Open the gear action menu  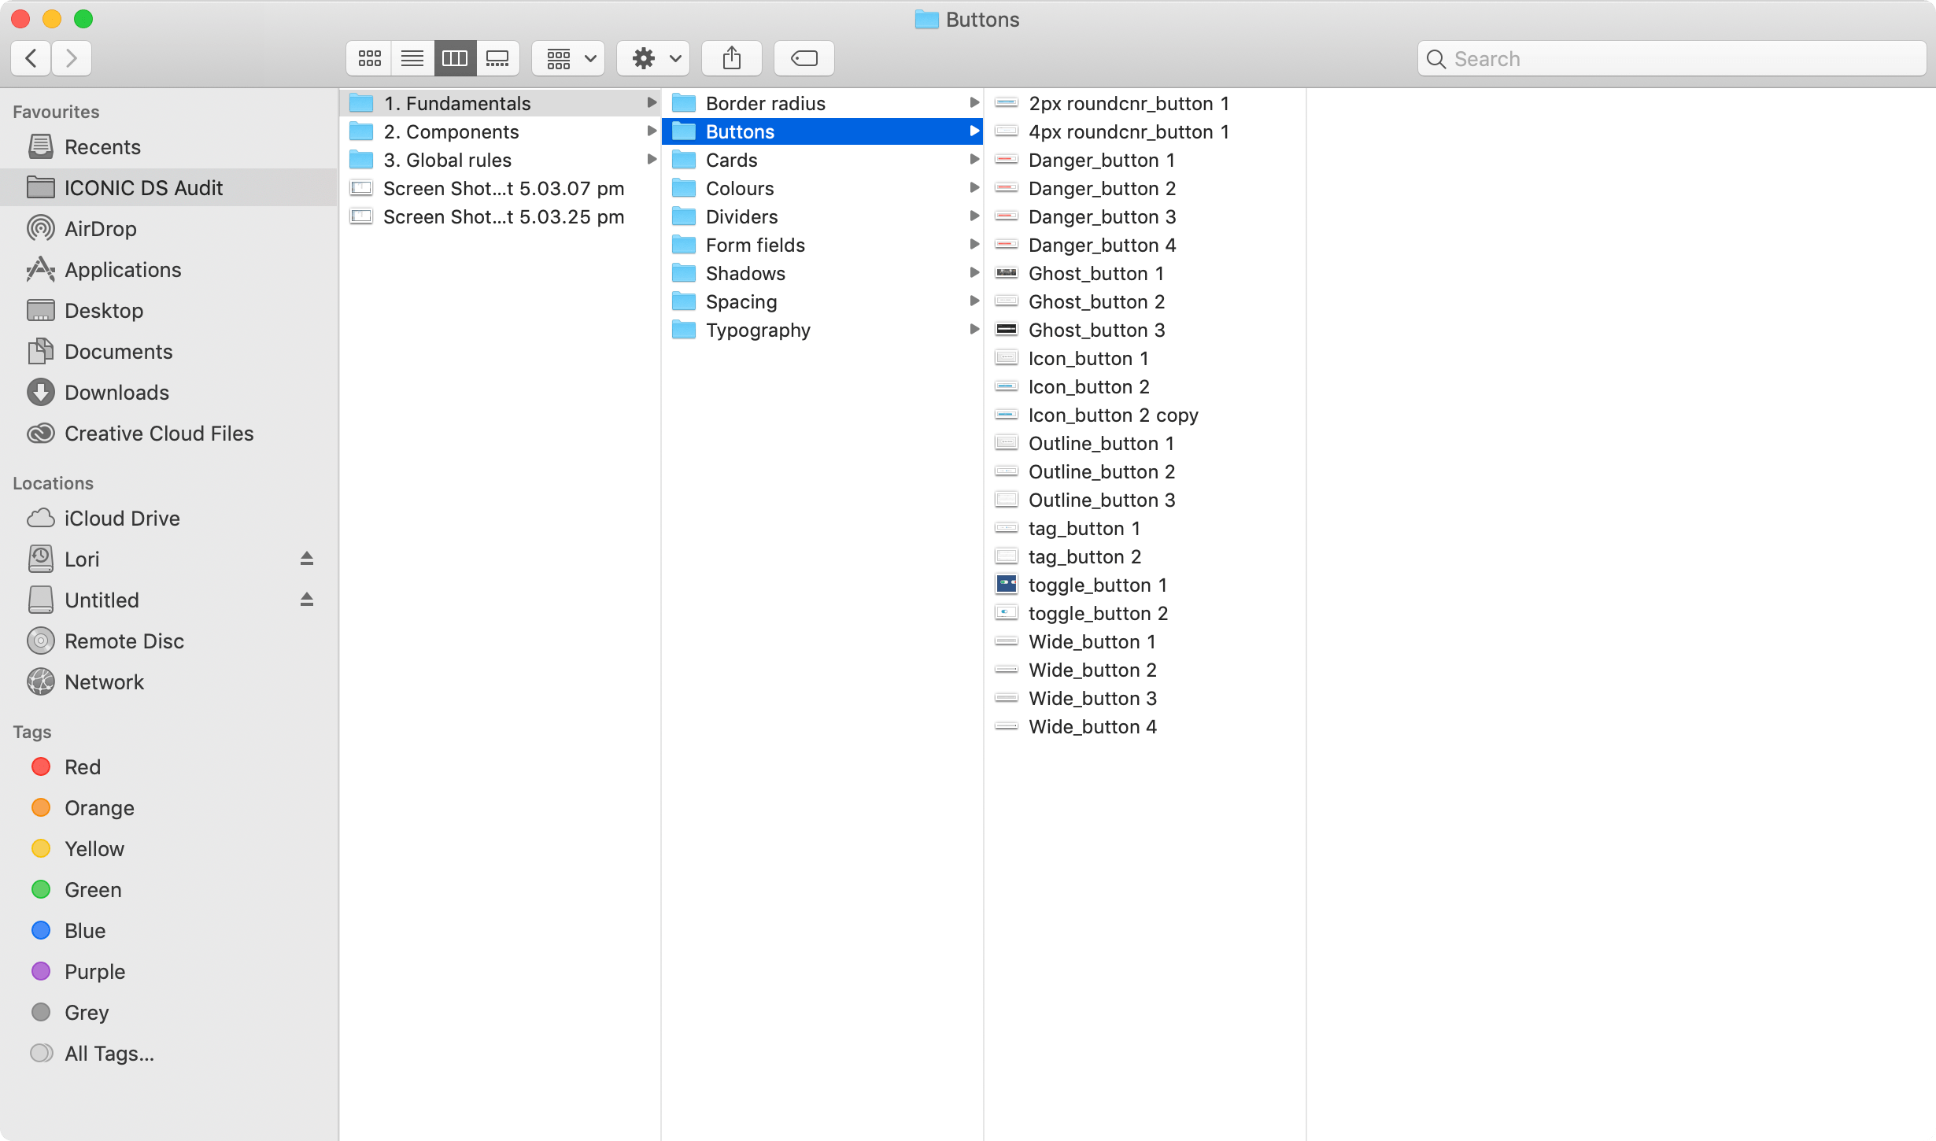coord(653,58)
